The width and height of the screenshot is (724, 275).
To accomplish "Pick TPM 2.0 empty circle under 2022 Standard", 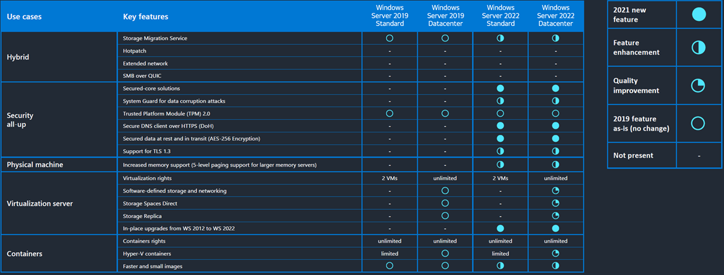I will click(x=500, y=113).
